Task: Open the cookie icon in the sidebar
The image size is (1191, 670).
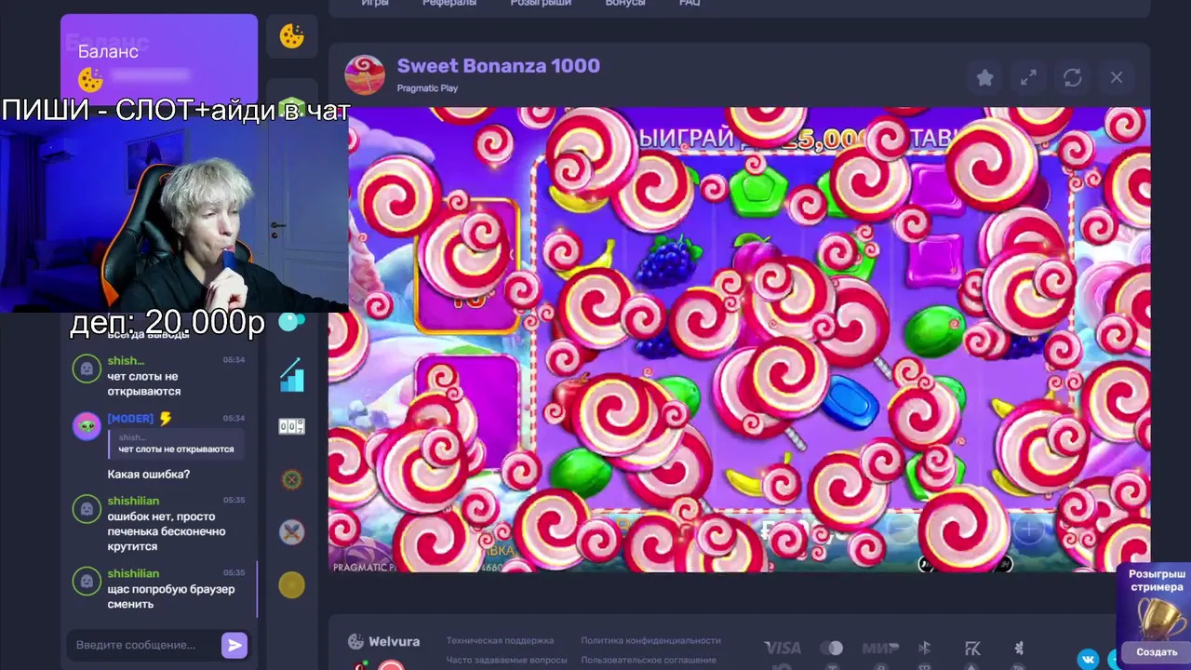Action: tap(292, 36)
